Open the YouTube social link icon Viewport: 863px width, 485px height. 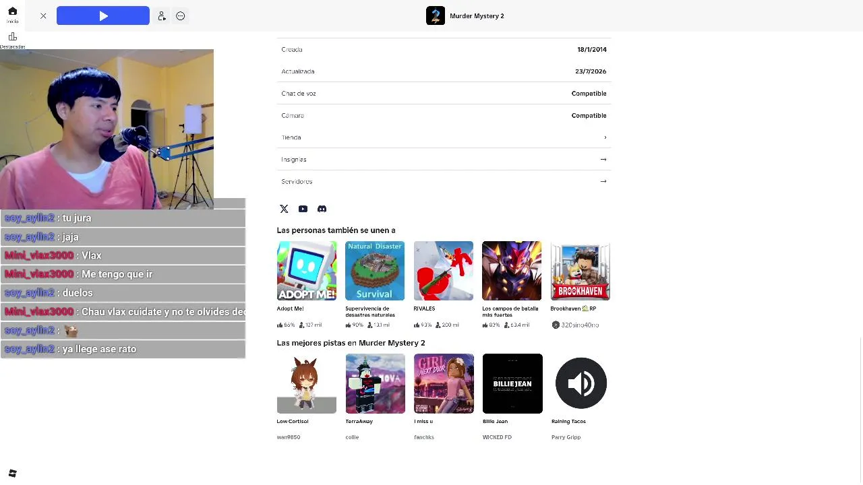pyautogui.click(x=303, y=209)
